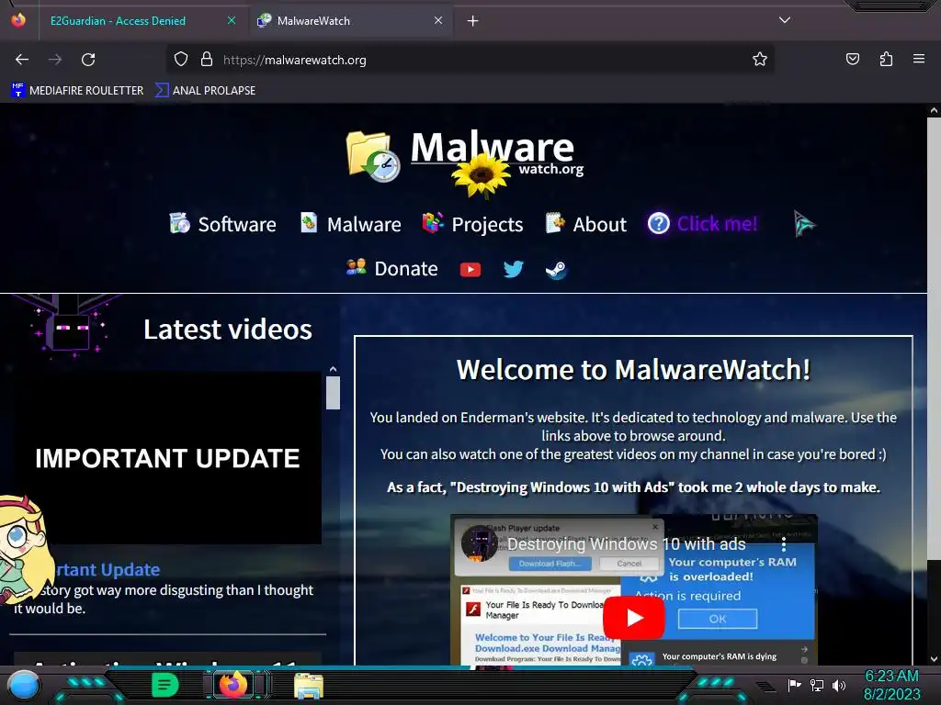Open MEDIAFIRE ROULETTER bookmark

pos(77,91)
